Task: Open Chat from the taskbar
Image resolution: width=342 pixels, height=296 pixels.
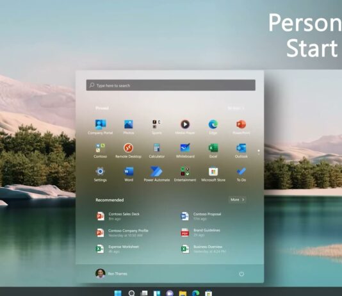Action: (x=170, y=293)
